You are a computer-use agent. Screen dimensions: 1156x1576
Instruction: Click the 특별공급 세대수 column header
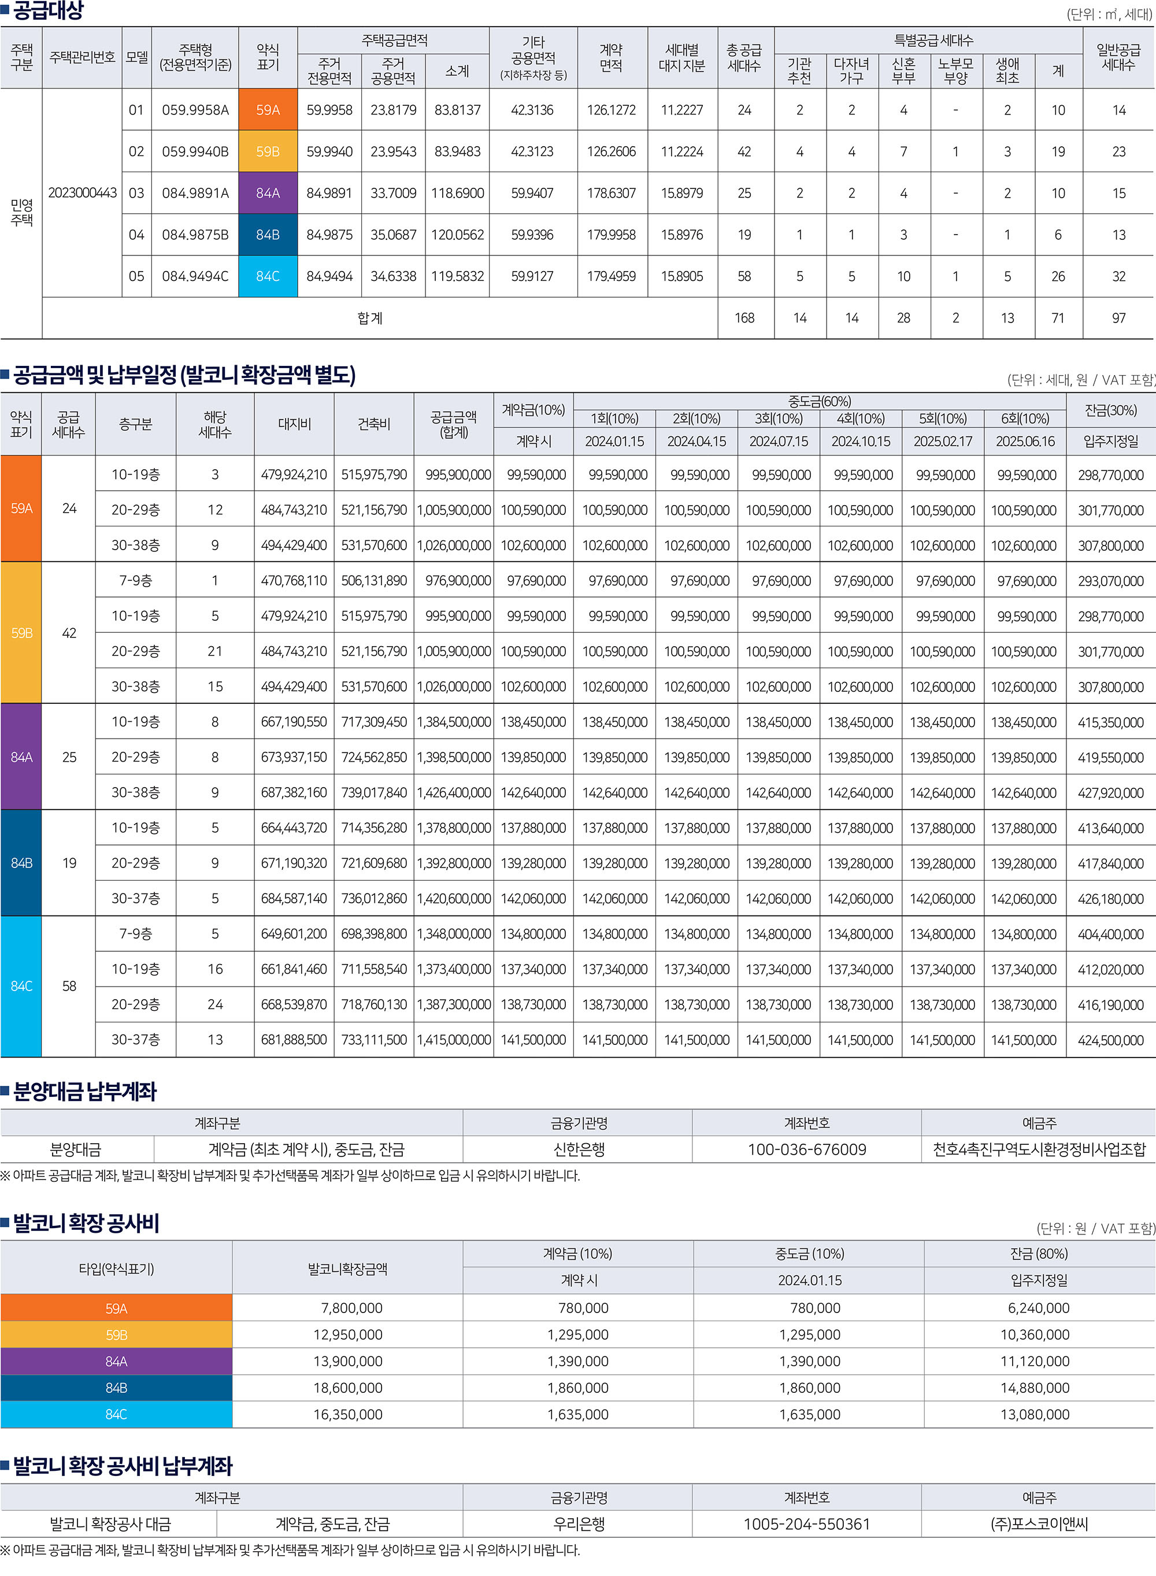933,40
